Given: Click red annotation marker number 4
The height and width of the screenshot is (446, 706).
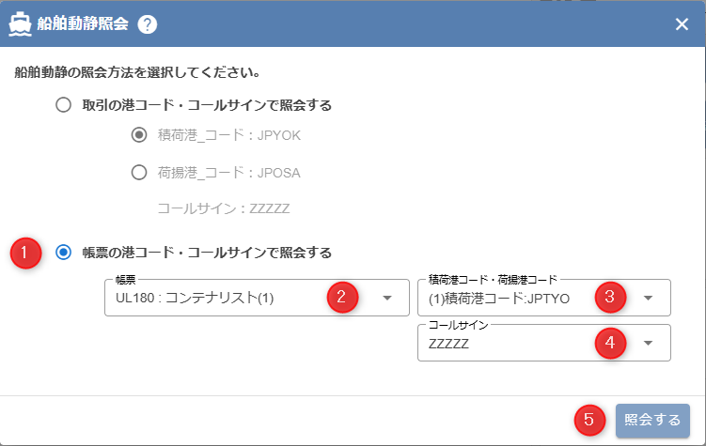Looking at the screenshot, I should [x=611, y=343].
